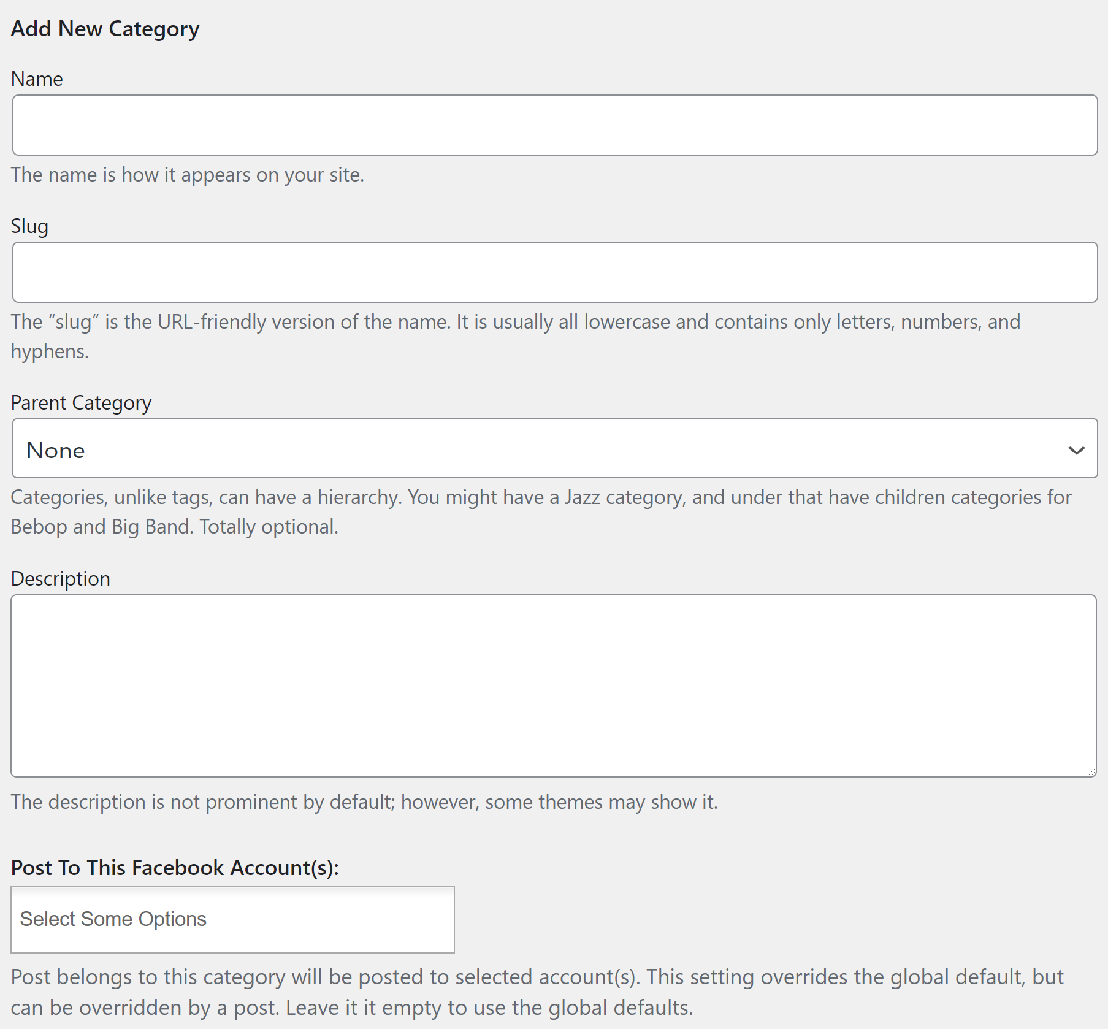The width and height of the screenshot is (1108, 1029).
Task: Click the "Slug" field label
Action: tap(29, 226)
